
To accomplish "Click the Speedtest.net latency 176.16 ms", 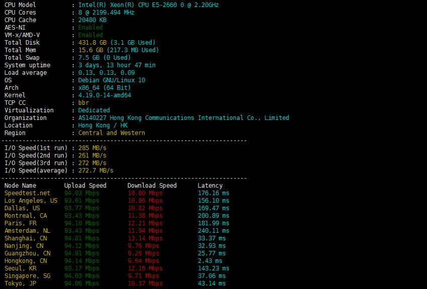I will [213, 193].
